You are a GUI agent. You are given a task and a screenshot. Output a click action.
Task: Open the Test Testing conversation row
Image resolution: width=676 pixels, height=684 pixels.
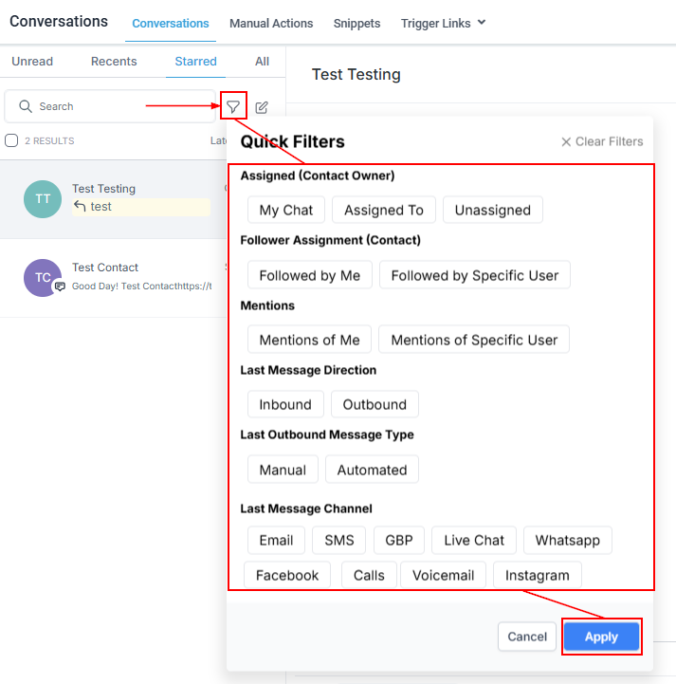coord(114,199)
